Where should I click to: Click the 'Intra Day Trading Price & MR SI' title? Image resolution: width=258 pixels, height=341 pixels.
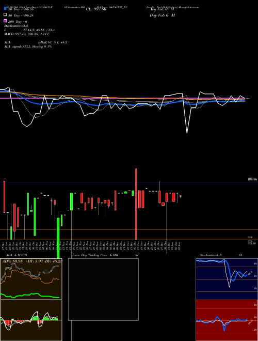pyautogui.click(x=105, y=255)
